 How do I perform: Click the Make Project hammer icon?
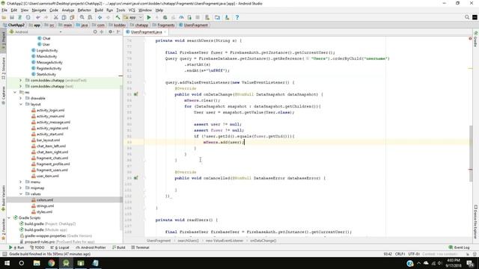118,17
